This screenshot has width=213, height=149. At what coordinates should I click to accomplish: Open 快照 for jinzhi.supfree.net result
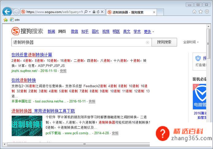(x=63, y=71)
